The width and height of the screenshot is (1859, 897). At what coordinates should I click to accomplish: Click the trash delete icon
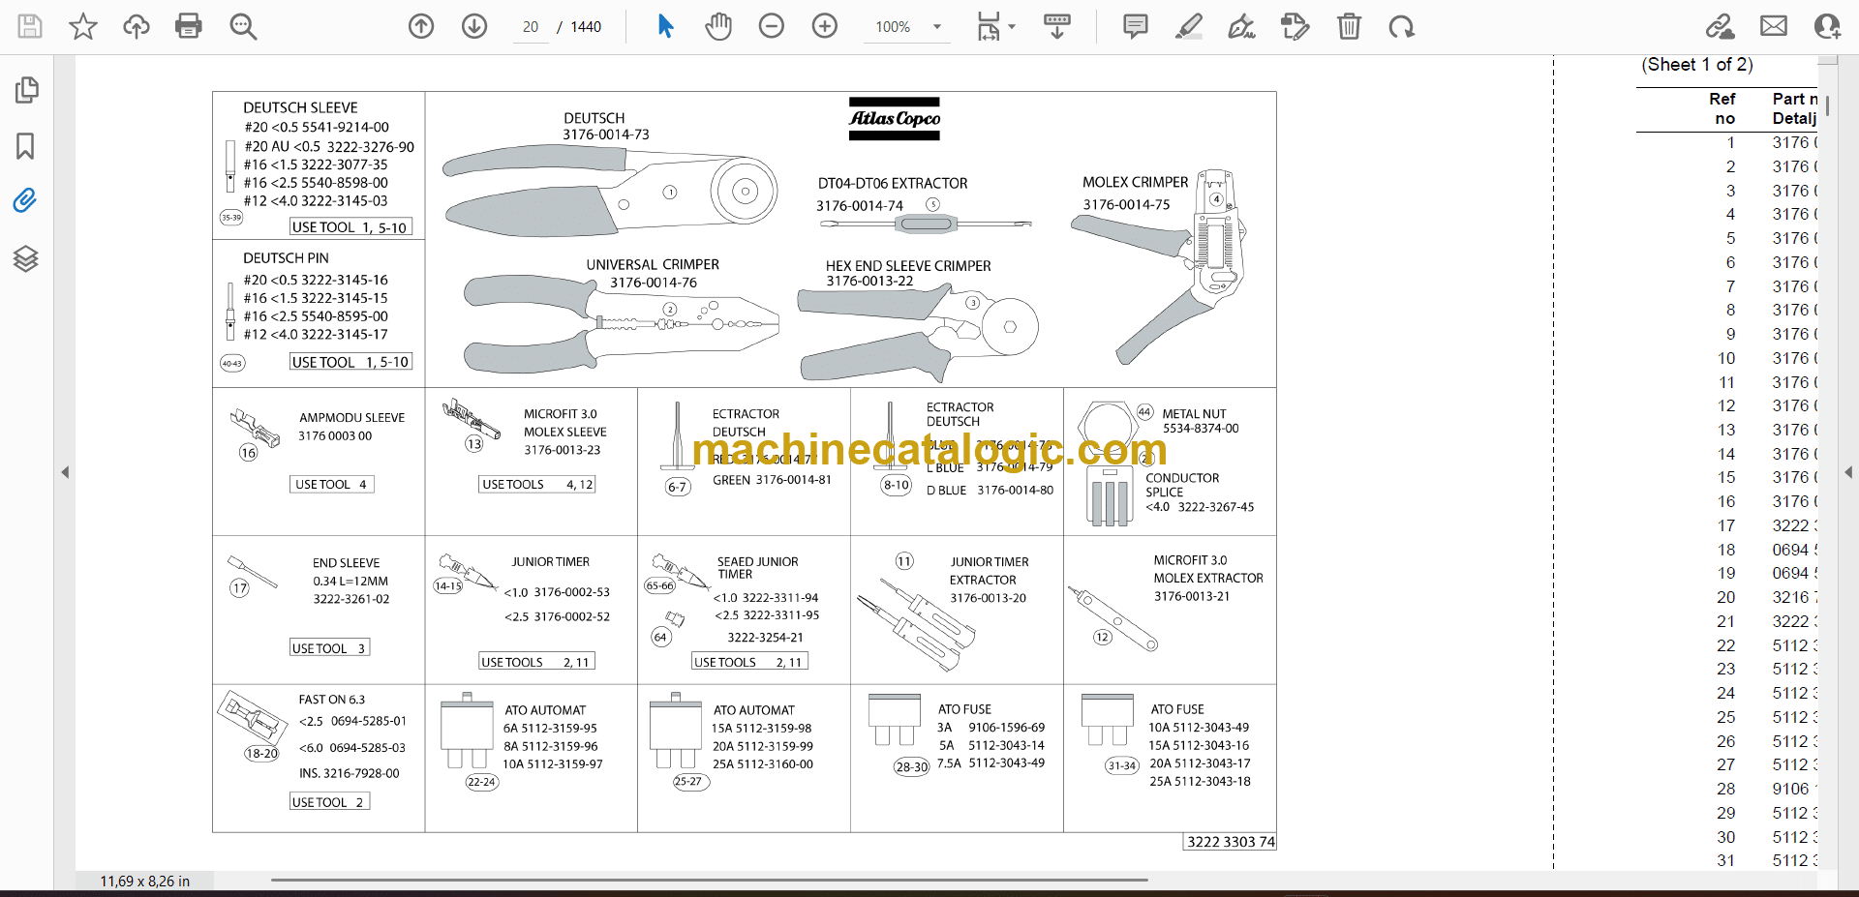pos(1349,26)
